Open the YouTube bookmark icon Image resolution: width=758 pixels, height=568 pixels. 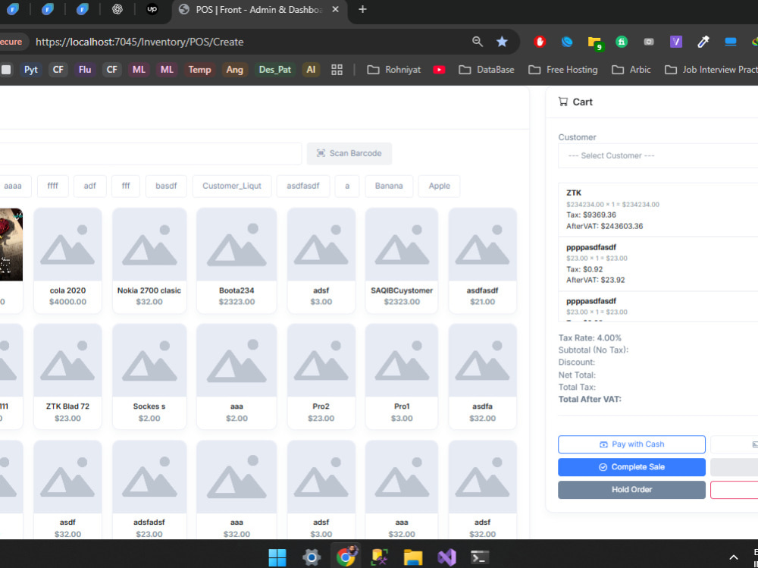439,70
